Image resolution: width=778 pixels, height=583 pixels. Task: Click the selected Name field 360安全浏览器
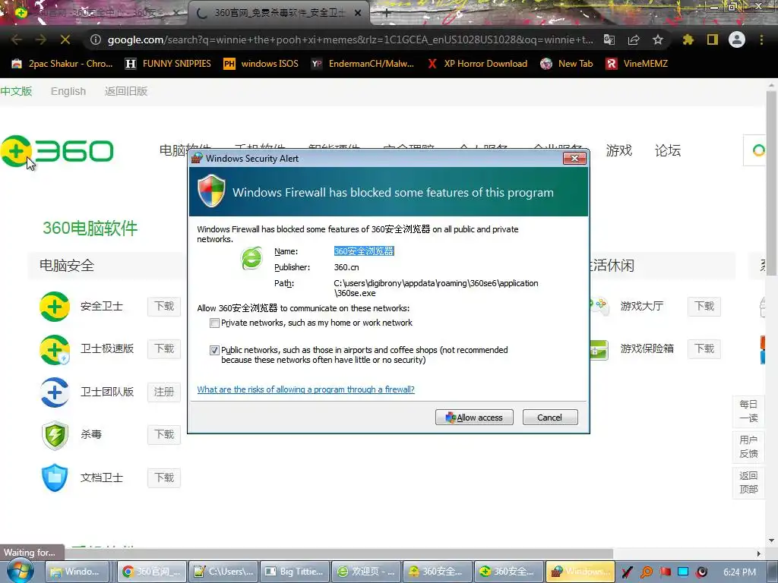364,251
